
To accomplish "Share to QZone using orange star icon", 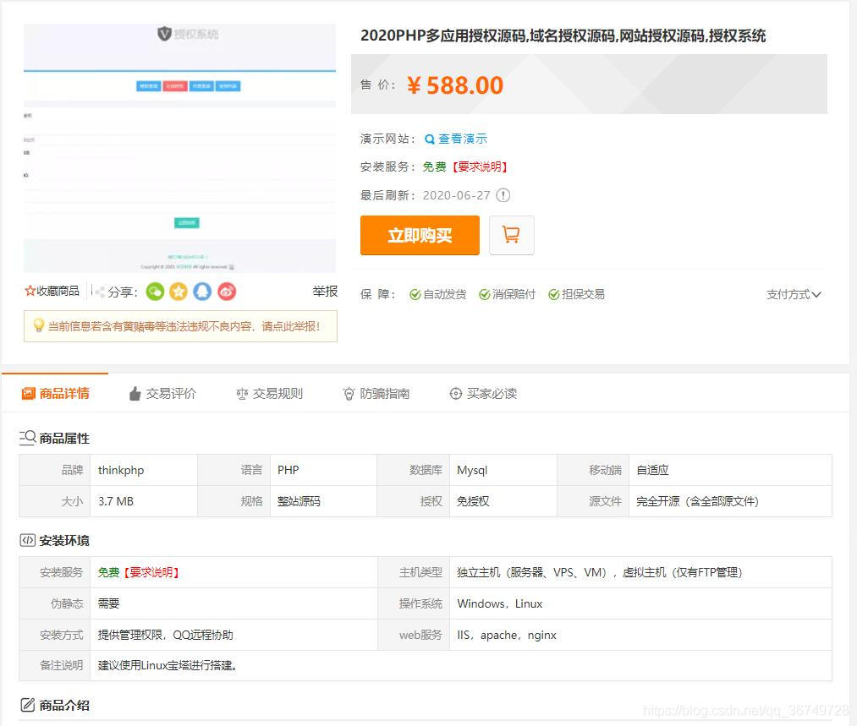I will (x=179, y=292).
